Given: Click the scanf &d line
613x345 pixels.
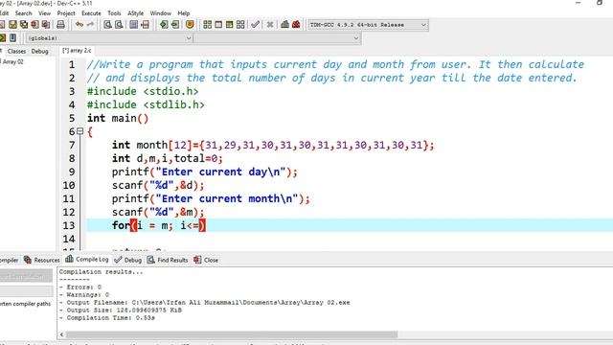Looking at the screenshot, I should click(158, 185).
